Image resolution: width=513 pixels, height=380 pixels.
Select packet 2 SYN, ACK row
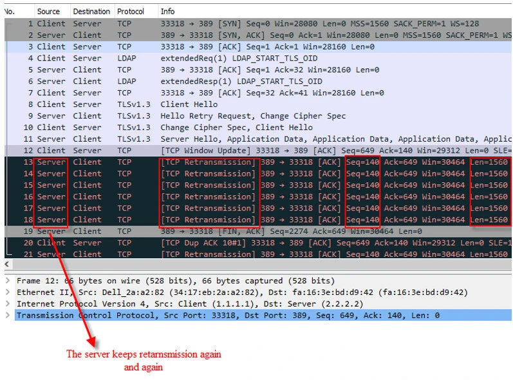(257, 35)
